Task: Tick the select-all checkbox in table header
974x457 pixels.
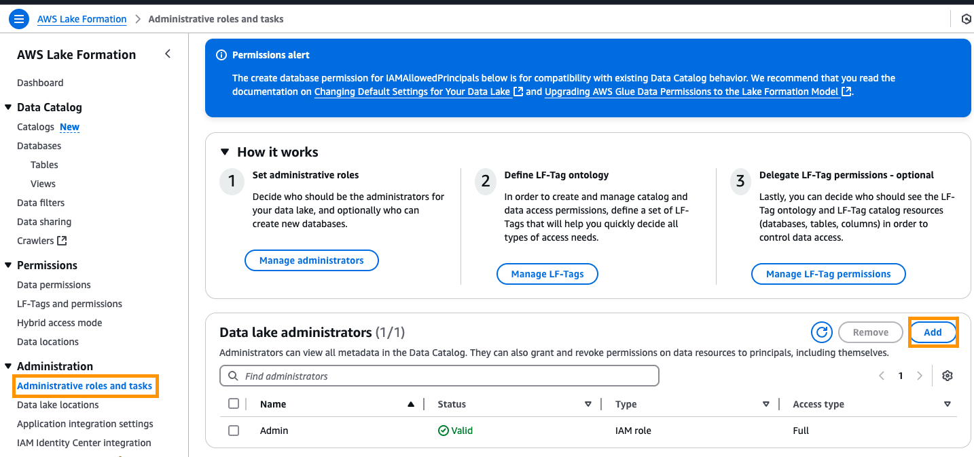Action: pos(234,403)
